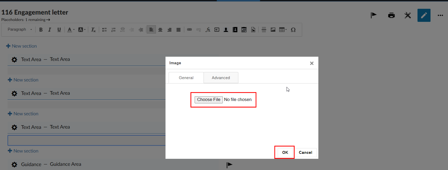This screenshot has height=170, width=448.
Task: Click the print icon
Action: (391, 15)
